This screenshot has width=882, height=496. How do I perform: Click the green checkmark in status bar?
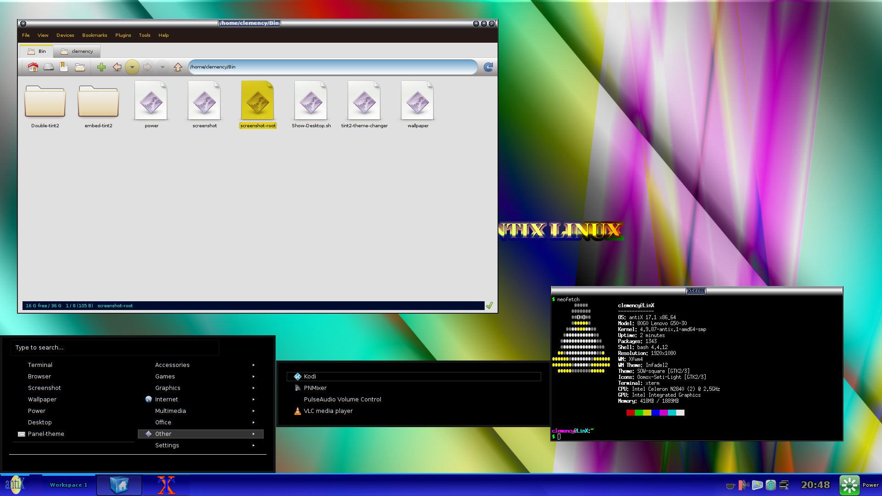(x=490, y=306)
